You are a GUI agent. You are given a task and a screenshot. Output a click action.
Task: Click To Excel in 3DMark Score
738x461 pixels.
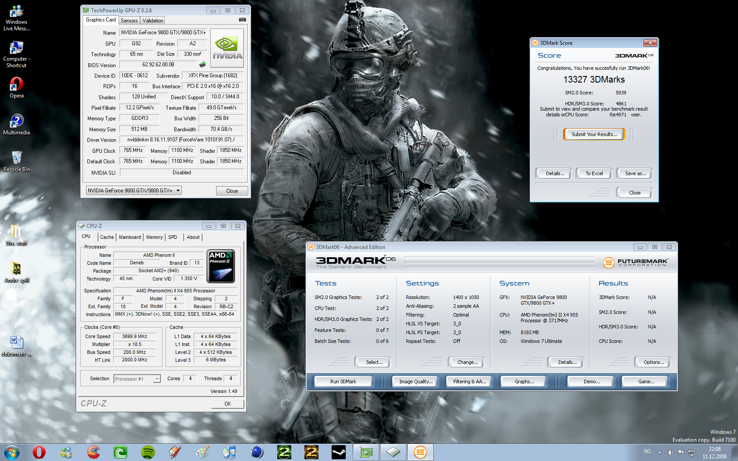[594, 173]
